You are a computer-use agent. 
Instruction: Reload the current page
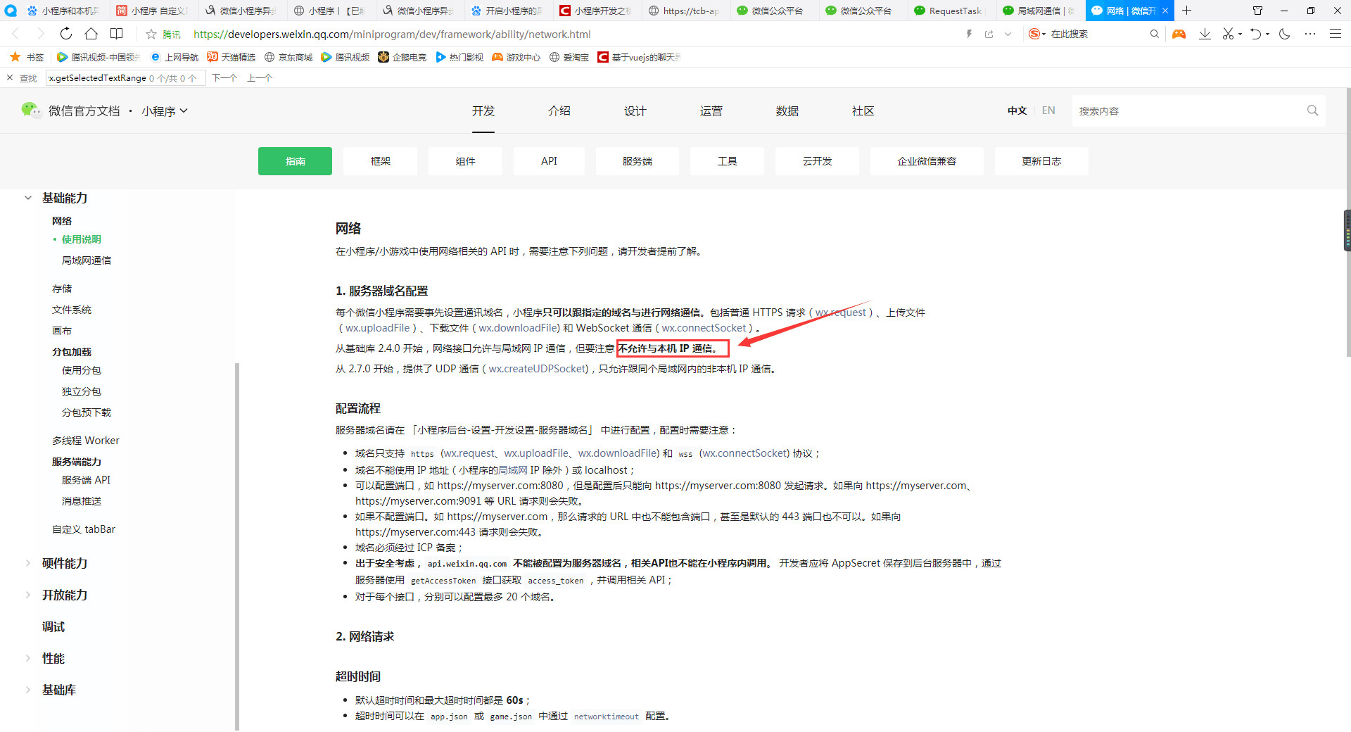65,34
